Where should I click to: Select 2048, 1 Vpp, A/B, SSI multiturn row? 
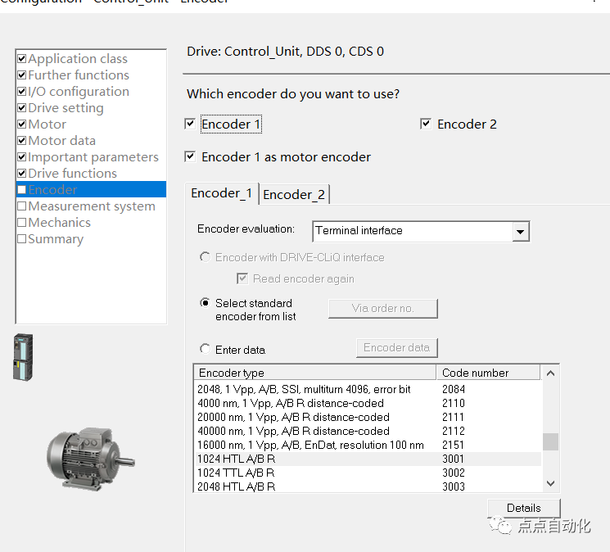click(368, 389)
